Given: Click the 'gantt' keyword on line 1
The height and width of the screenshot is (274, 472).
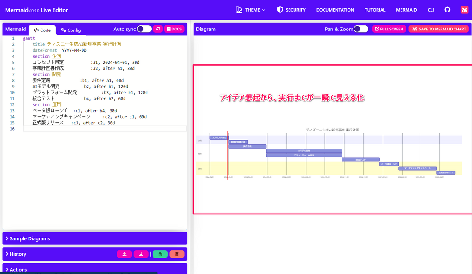Looking at the screenshot, I should (29, 38).
